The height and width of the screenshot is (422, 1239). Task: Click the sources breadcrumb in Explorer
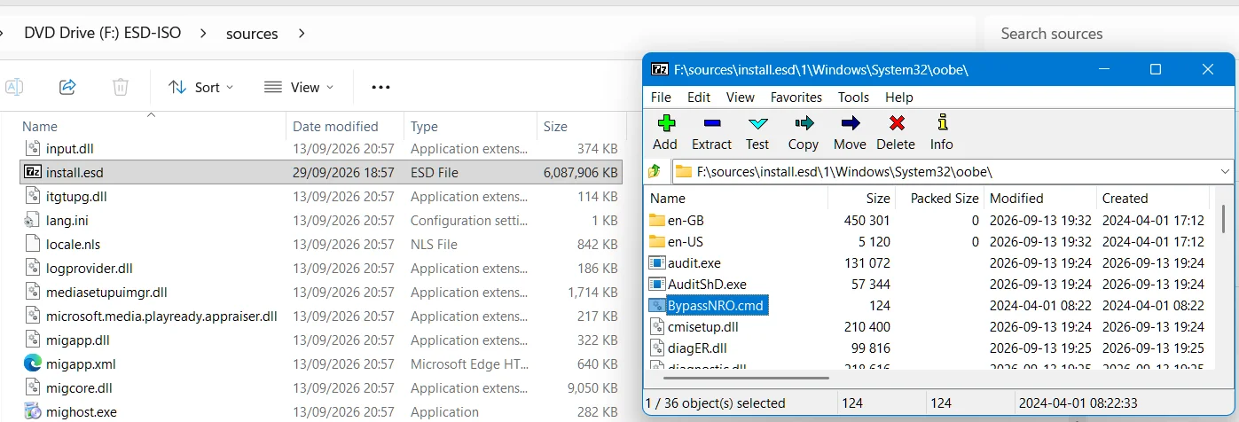pos(252,33)
